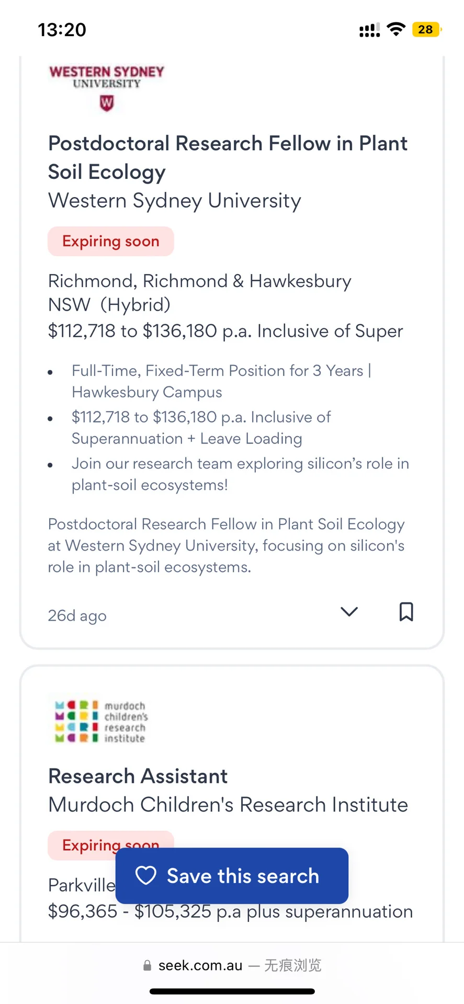Tap the cellular signal bars icon
This screenshot has height=1004, width=464.
369,30
